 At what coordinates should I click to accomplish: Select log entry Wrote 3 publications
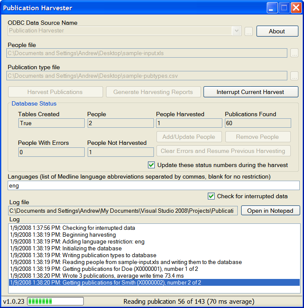pyautogui.click(x=154, y=276)
